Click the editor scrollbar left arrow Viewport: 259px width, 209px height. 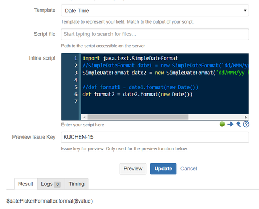85,117
